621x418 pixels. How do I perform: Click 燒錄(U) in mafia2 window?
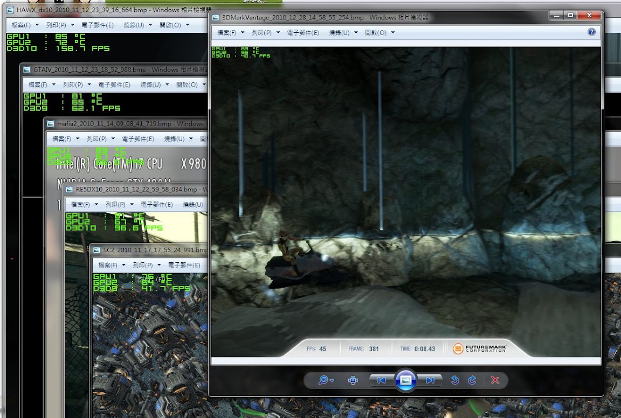click(x=174, y=139)
